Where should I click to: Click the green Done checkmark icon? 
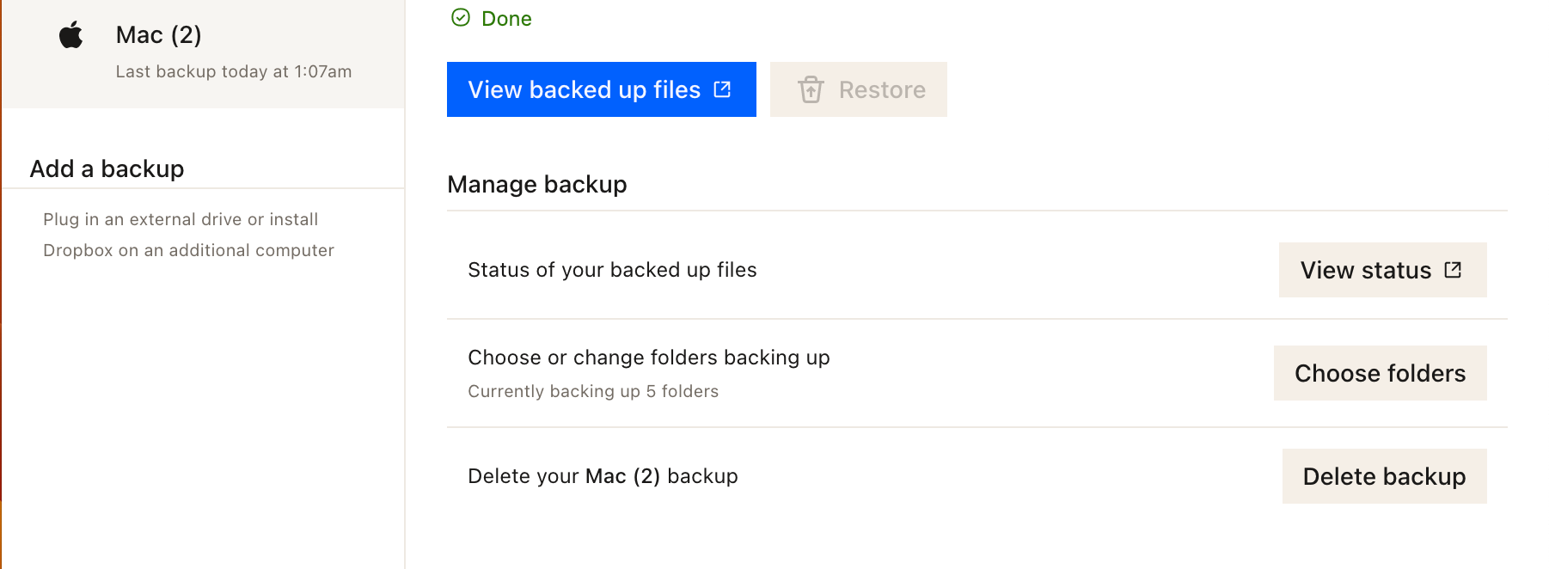tap(462, 17)
